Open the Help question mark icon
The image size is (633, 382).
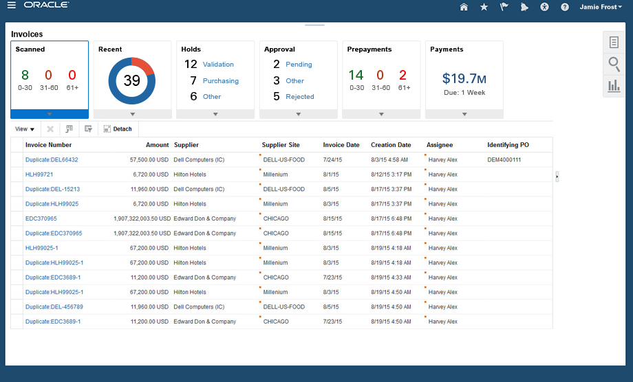click(x=565, y=7)
